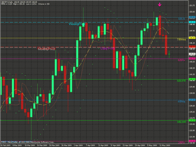Click the MonthlyPivot line label
Image resolution: width=196 pixels, height=147 pixels.
pos(46,49)
